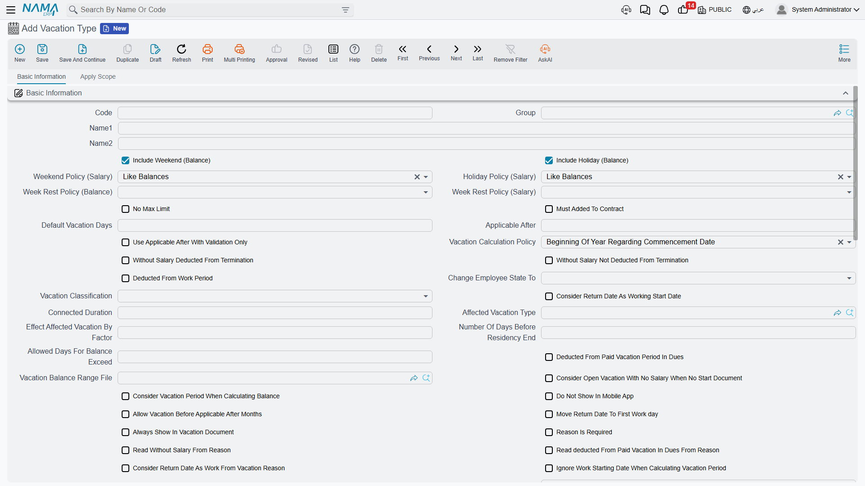The height and width of the screenshot is (486, 865).
Task: Enable the No Max Limit checkbox
Action: (126, 209)
